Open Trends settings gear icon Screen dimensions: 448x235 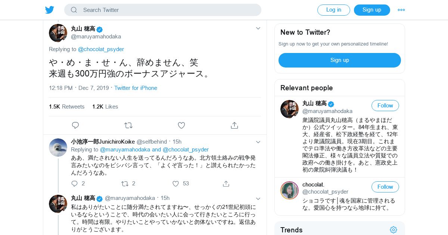tap(393, 230)
